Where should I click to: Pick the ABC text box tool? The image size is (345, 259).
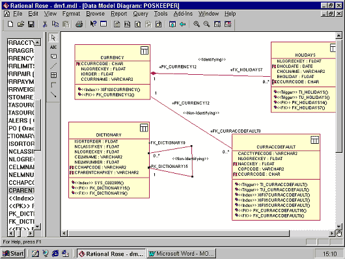pyautogui.click(x=53, y=47)
